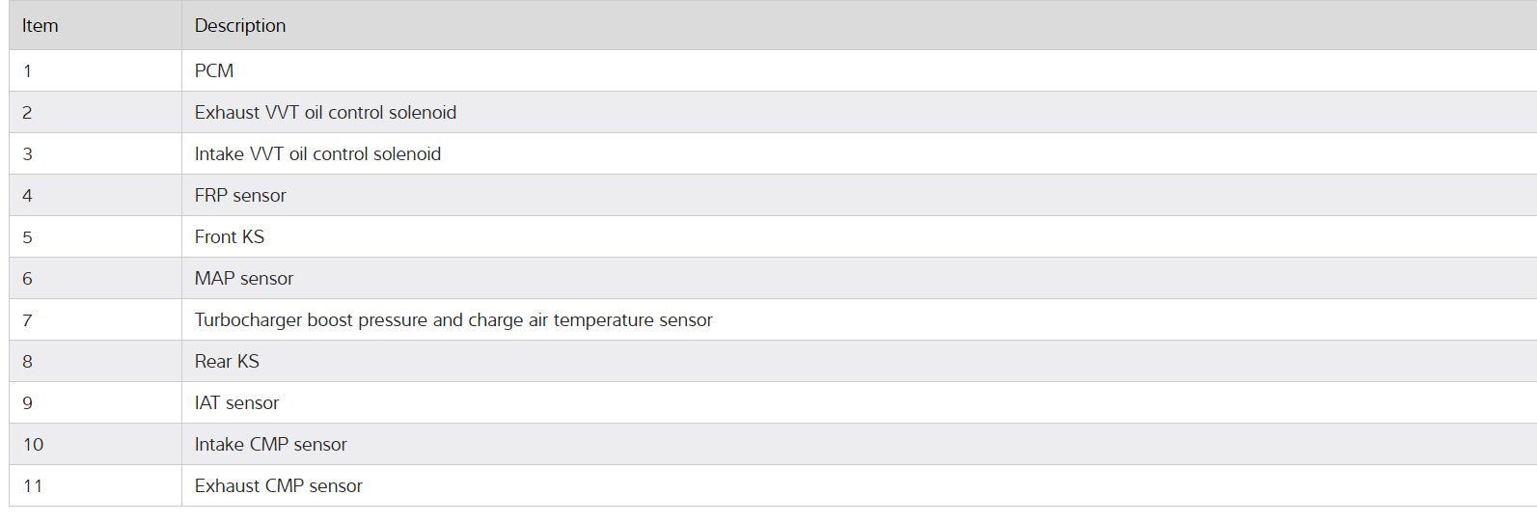This screenshot has width=1537, height=523.
Task: Click the FRP sensor row
Action: (240, 196)
